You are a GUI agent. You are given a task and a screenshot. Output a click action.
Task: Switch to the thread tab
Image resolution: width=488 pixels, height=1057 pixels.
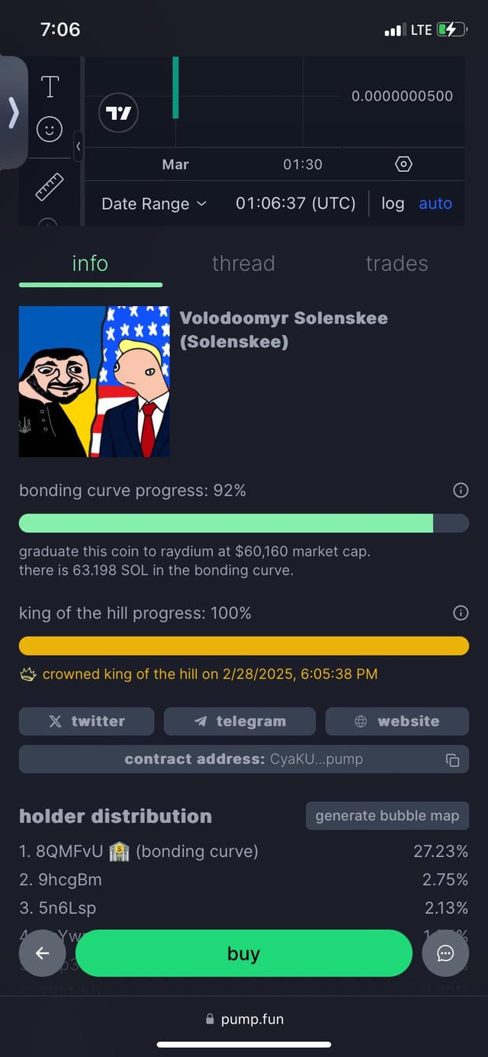point(243,263)
